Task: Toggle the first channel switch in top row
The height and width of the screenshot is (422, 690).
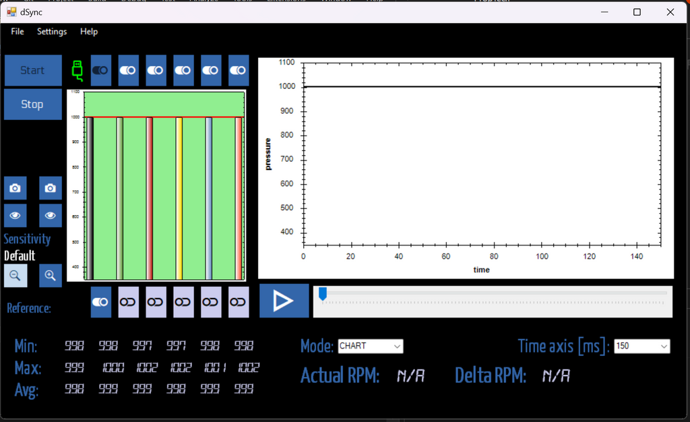Action: point(101,70)
